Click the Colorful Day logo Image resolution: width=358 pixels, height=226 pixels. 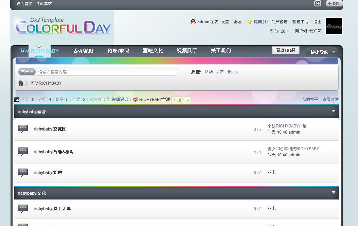click(64, 26)
